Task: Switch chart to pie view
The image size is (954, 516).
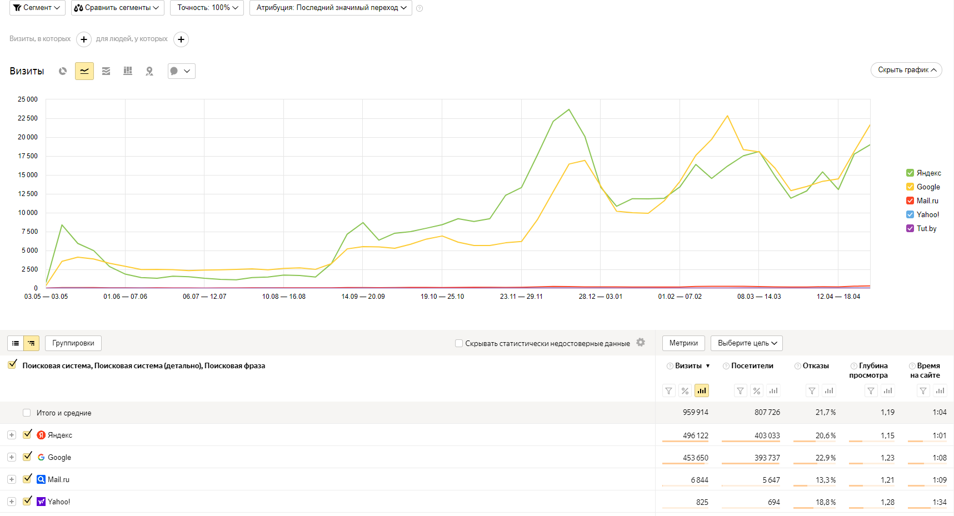Action: click(63, 71)
